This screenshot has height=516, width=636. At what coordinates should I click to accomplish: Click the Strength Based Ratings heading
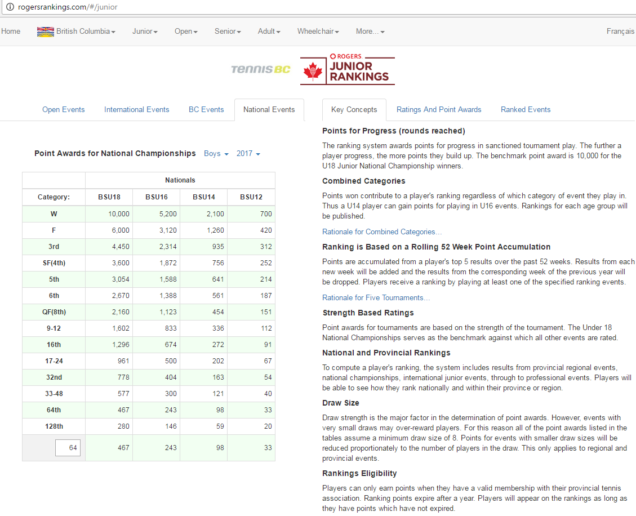[368, 313]
